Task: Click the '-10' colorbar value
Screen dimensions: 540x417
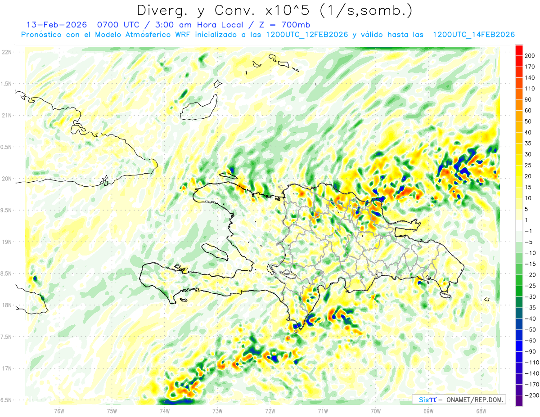Action: tap(530, 253)
